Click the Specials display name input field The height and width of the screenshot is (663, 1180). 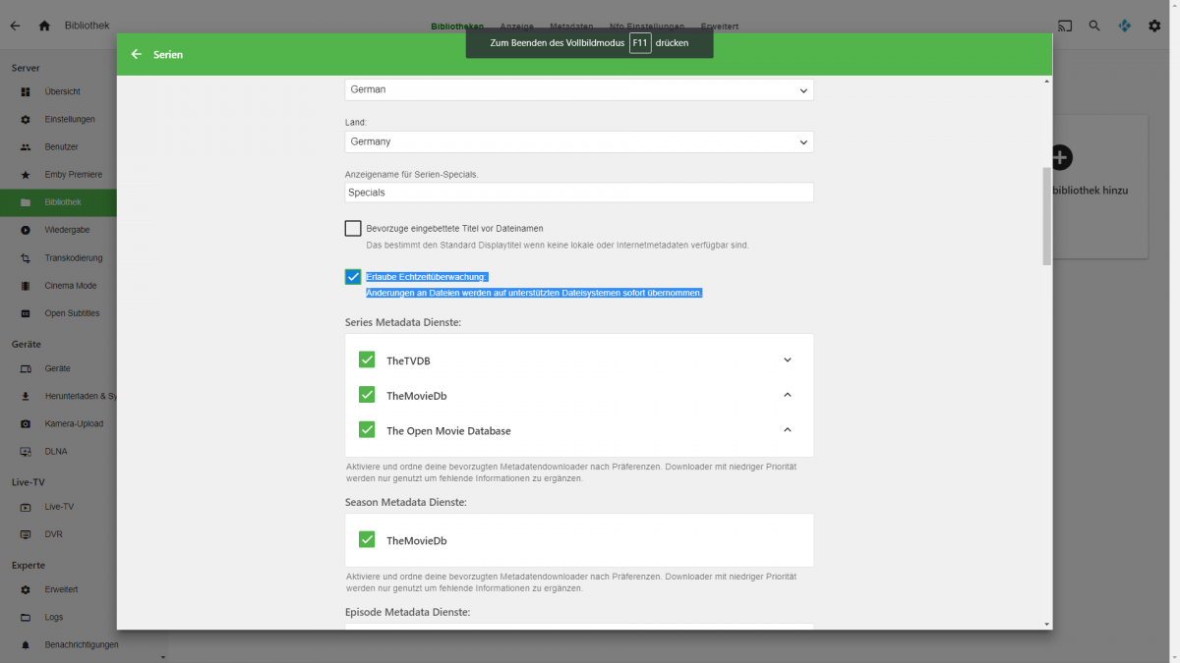(x=579, y=193)
